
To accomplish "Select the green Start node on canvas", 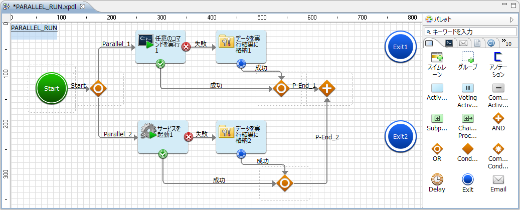I will (52, 88).
